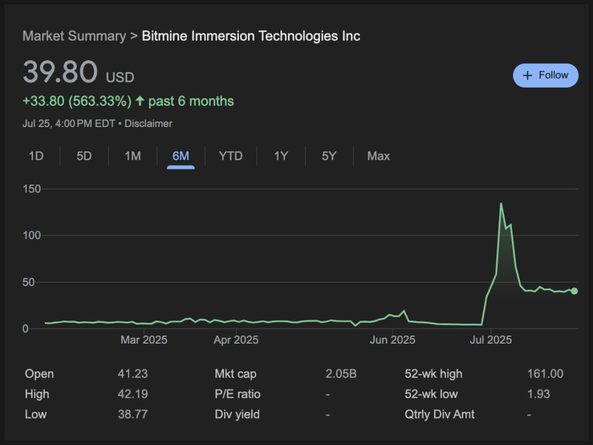Open the Disclaimer link
The width and height of the screenshot is (593, 445).
pyautogui.click(x=149, y=123)
